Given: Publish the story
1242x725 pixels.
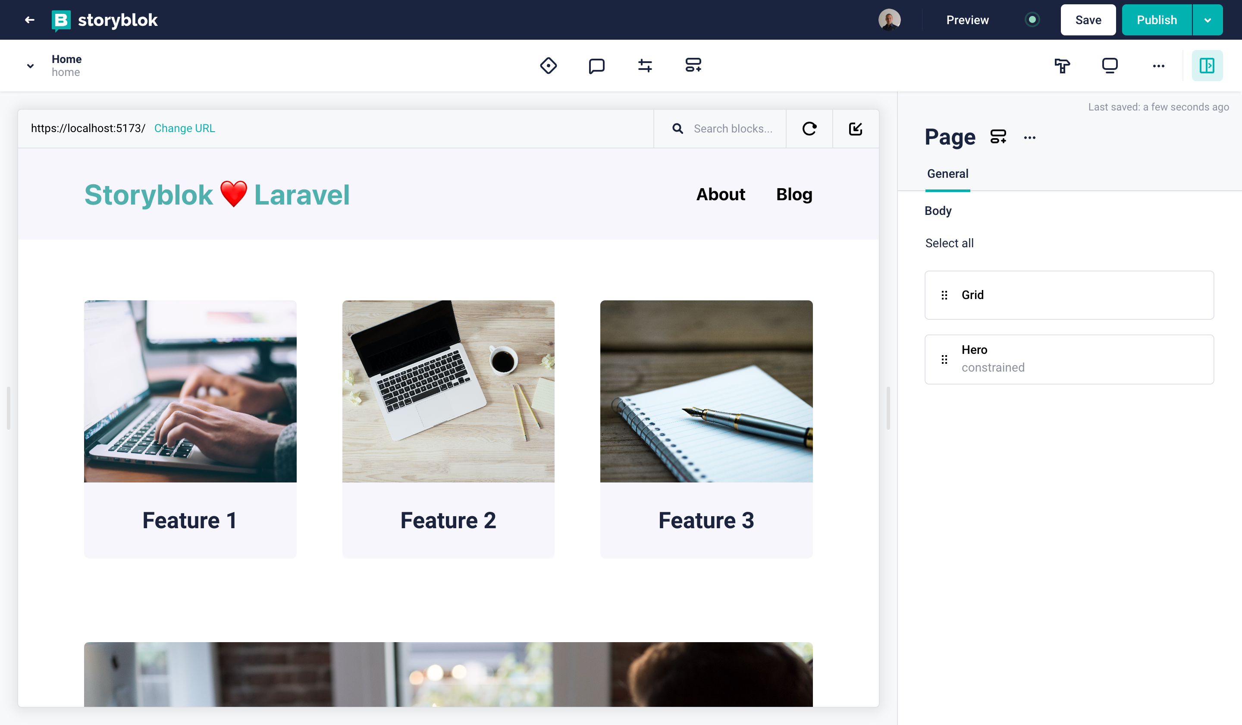Looking at the screenshot, I should pyautogui.click(x=1156, y=20).
